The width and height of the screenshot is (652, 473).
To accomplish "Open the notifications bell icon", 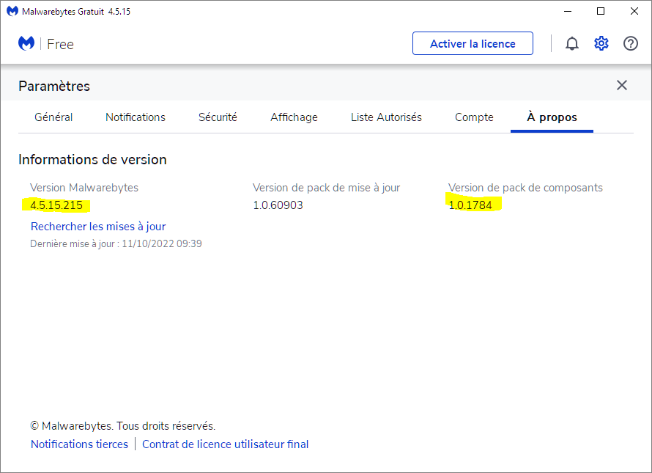I will pos(571,43).
